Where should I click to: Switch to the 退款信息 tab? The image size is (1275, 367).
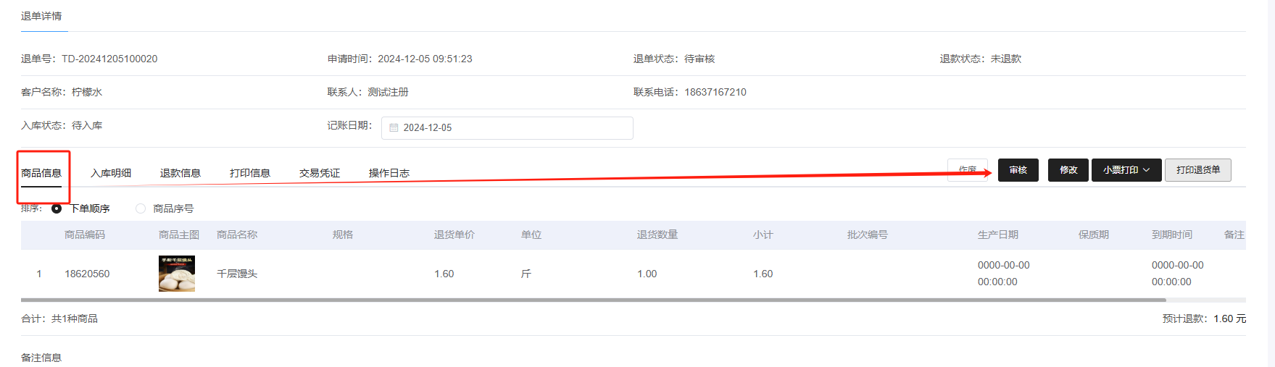(180, 173)
